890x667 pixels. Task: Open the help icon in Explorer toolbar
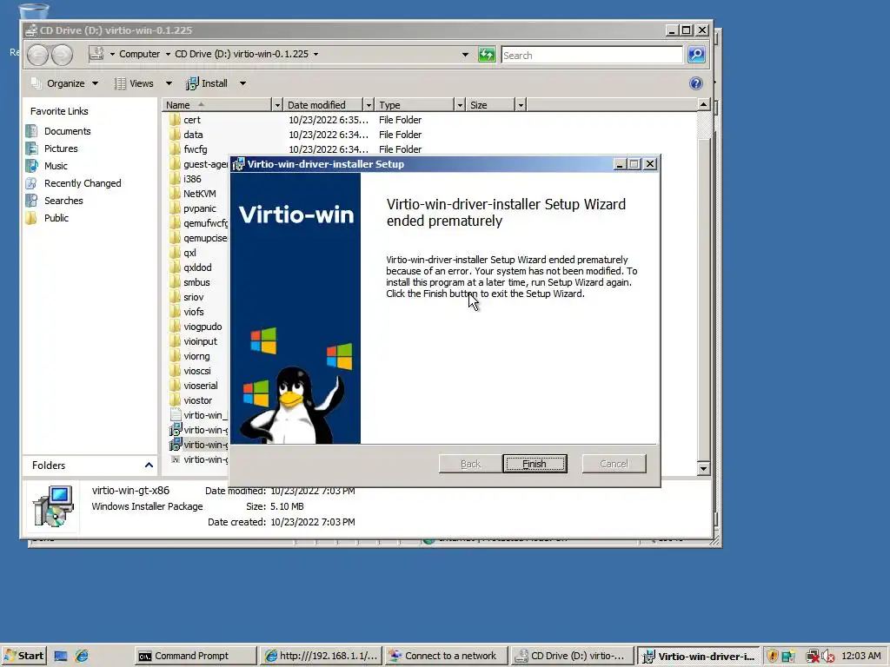coord(696,83)
